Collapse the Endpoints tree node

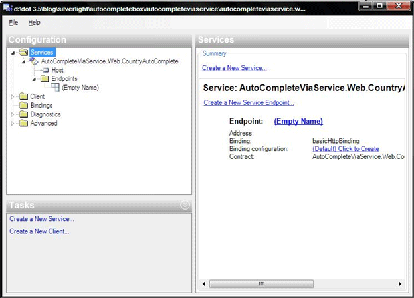click(x=34, y=78)
